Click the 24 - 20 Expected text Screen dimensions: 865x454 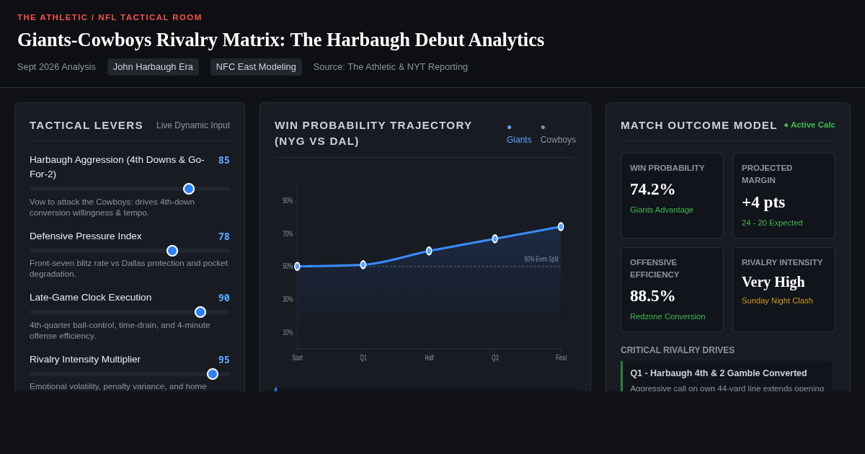tap(772, 223)
